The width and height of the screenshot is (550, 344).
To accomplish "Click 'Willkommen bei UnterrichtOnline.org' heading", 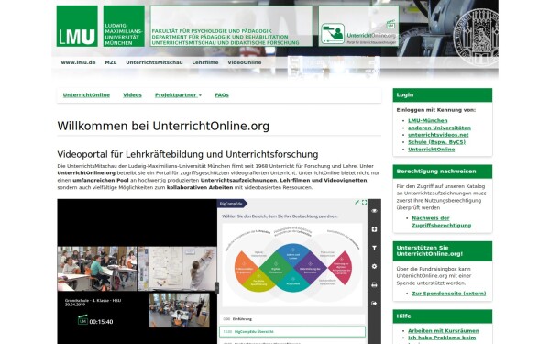I will coord(163,126).
